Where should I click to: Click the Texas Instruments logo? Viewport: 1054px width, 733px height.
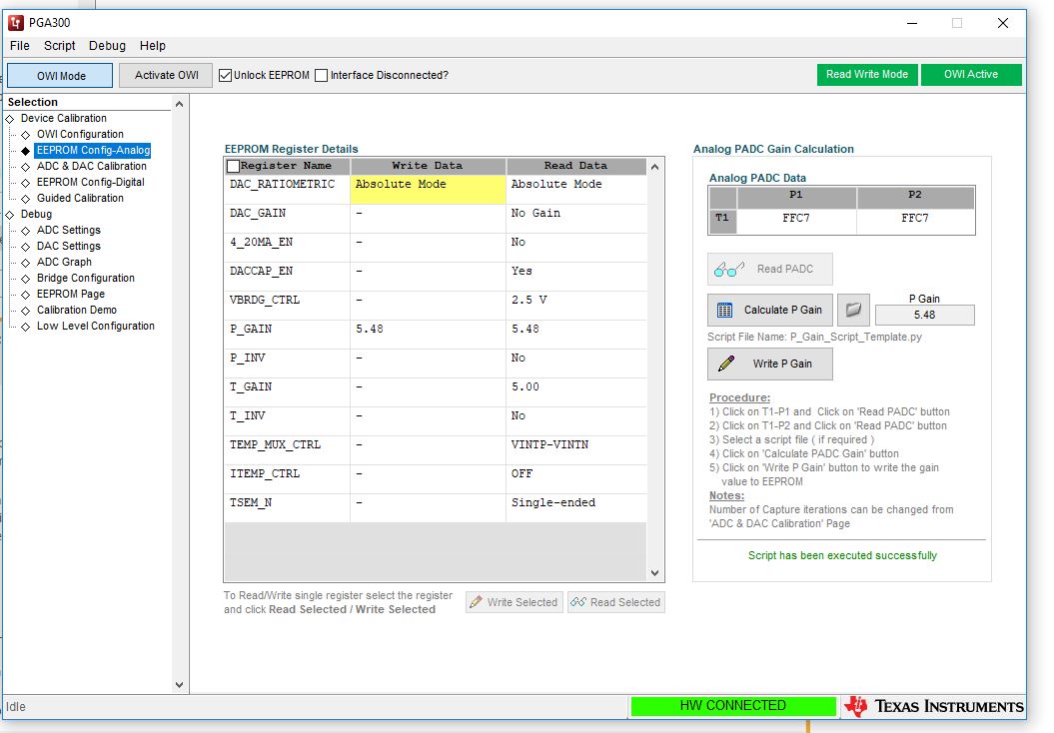click(934, 706)
